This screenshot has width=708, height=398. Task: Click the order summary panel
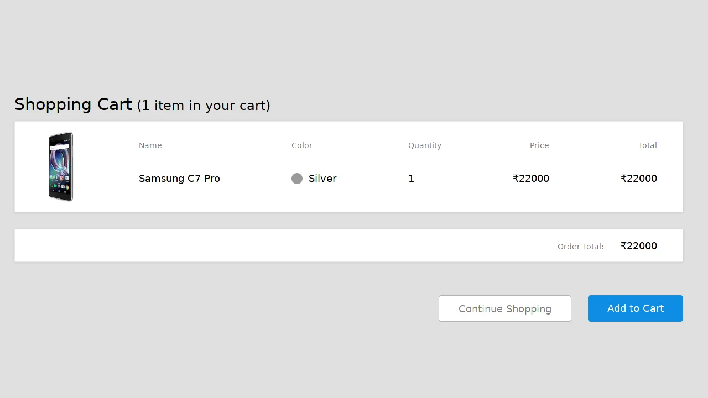[x=348, y=245]
